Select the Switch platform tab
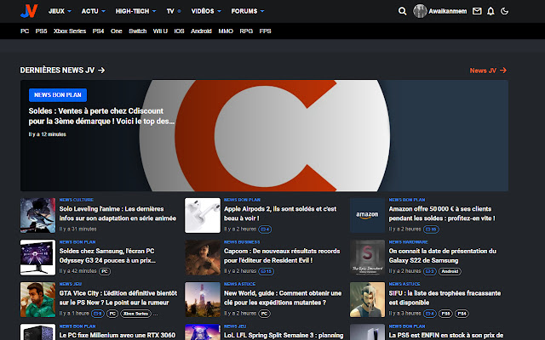The height and width of the screenshot is (340, 545). coord(137,31)
